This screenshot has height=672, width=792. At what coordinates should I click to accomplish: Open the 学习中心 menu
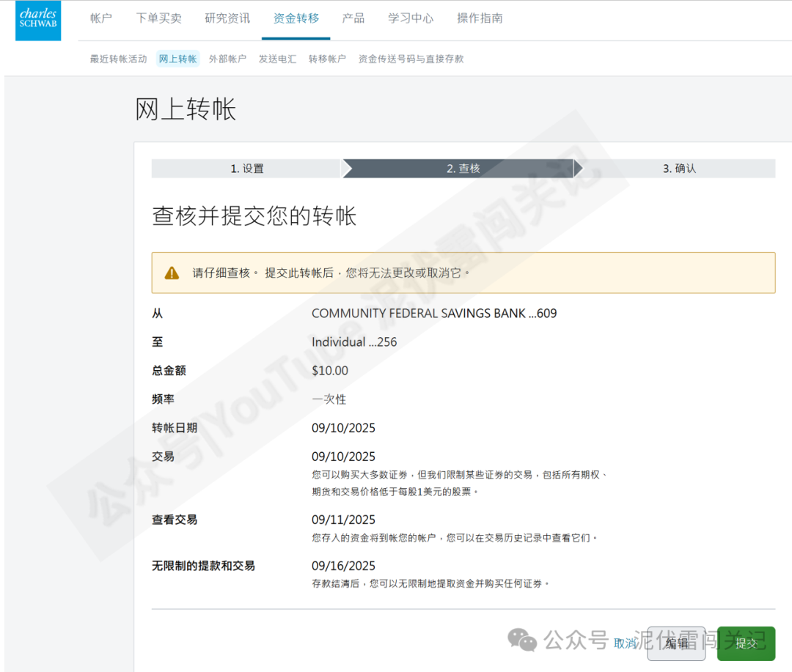[x=410, y=18]
